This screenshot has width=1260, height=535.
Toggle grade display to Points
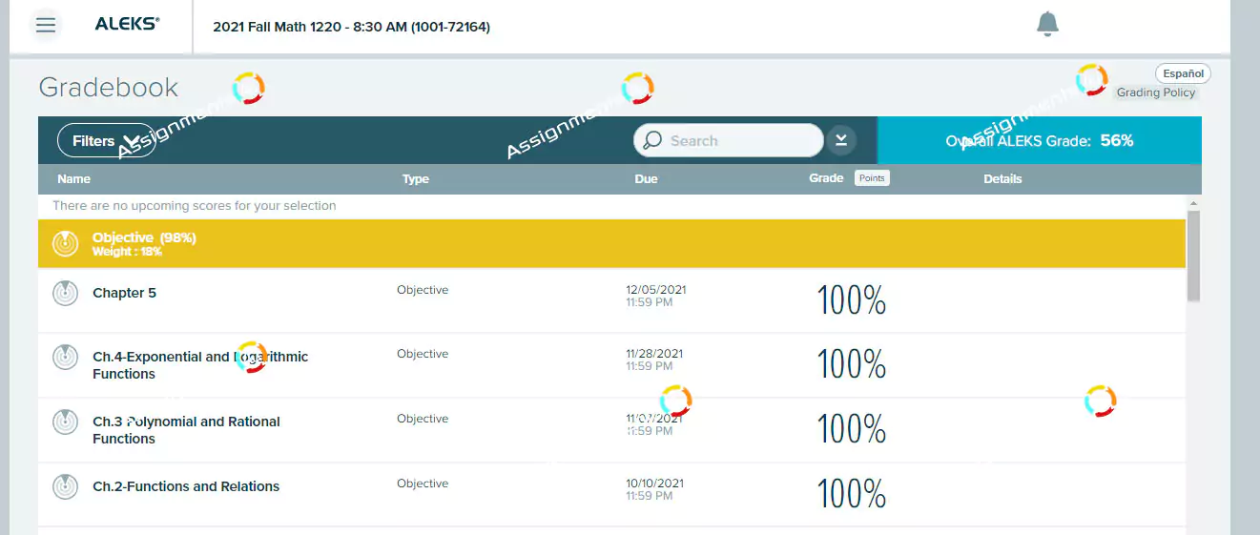click(x=871, y=178)
